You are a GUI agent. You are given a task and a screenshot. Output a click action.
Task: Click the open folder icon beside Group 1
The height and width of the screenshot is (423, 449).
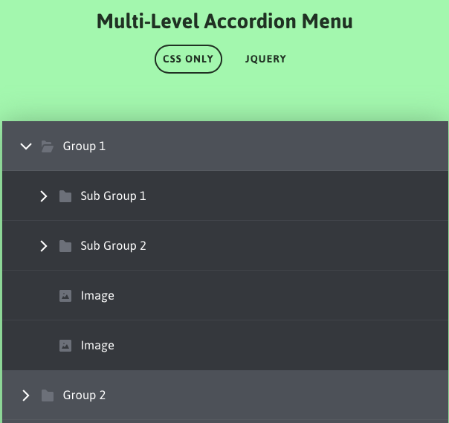coord(48,146)
